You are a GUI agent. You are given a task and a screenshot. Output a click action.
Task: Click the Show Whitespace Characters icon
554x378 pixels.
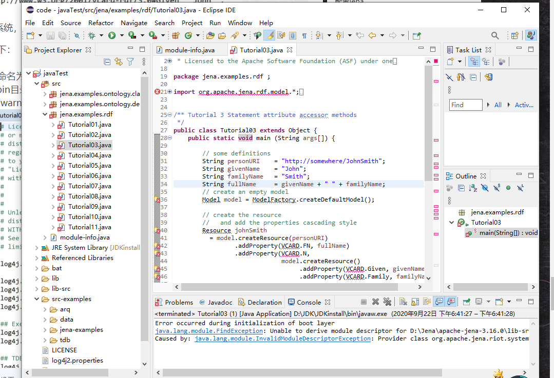click(304, 36)
